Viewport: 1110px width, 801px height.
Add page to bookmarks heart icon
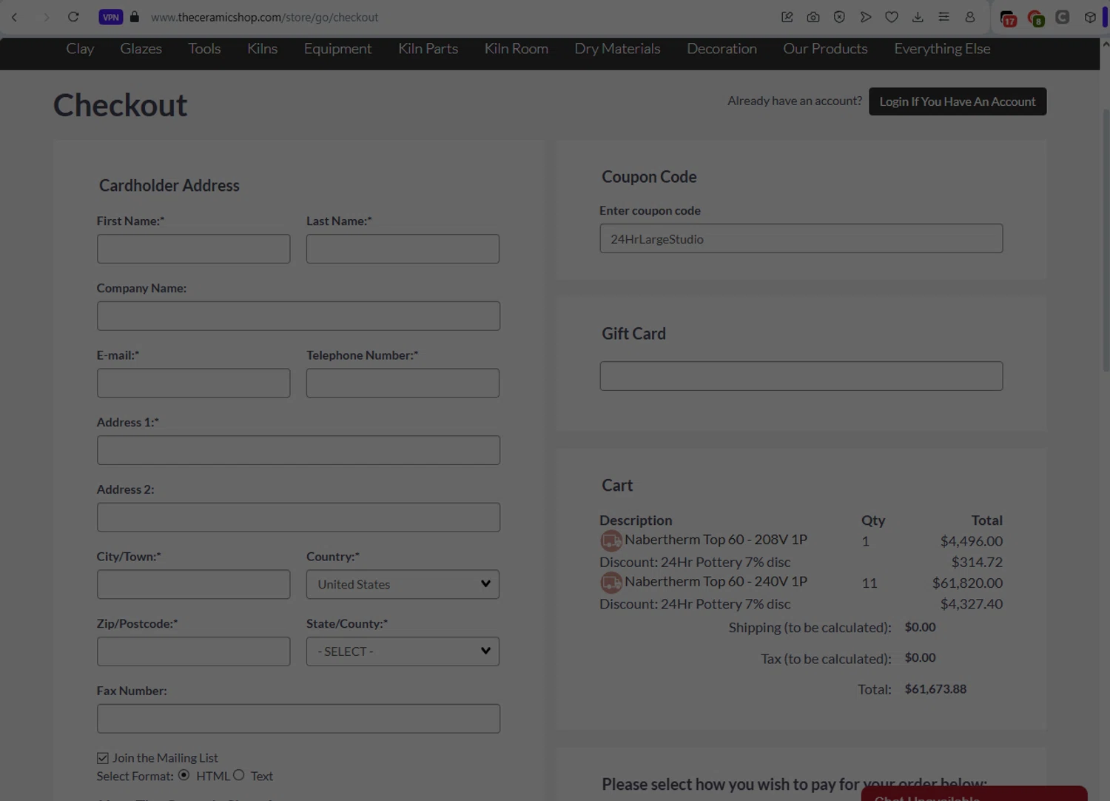[892, 17]
